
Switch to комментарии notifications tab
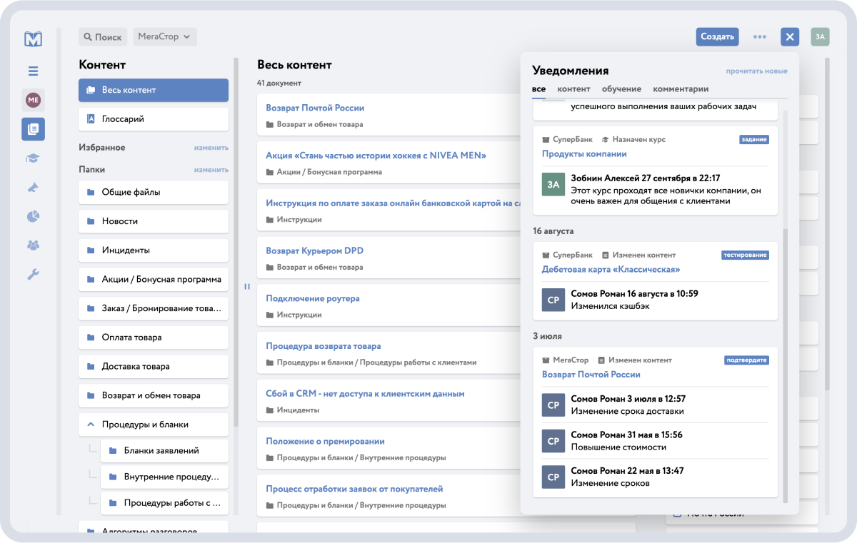[681, 89]
